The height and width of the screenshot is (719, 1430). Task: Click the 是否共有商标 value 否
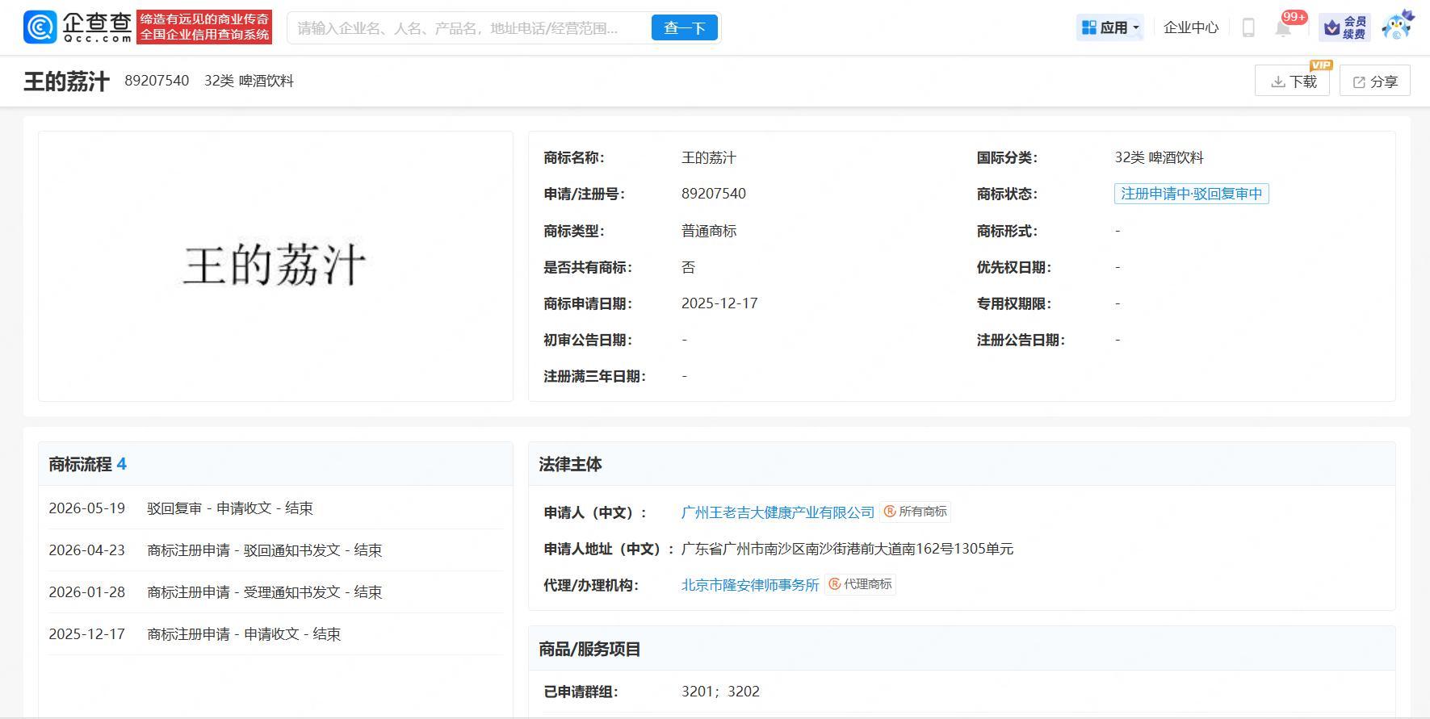coord(688,267)
